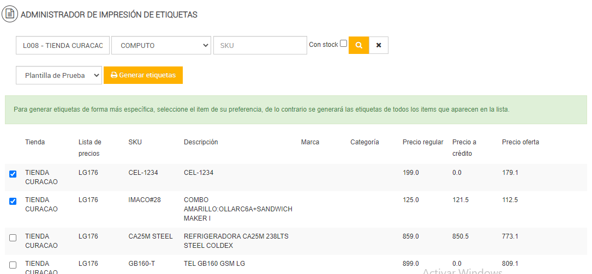Click the Precio regular column header
The height and width of the screenshot is (274, 592).
pos(423,142)
